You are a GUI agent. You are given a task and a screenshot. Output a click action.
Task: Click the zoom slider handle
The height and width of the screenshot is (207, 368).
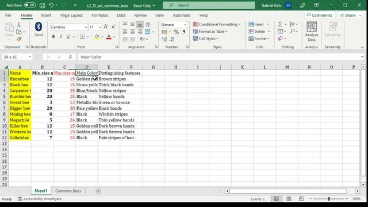click(329, 199)
